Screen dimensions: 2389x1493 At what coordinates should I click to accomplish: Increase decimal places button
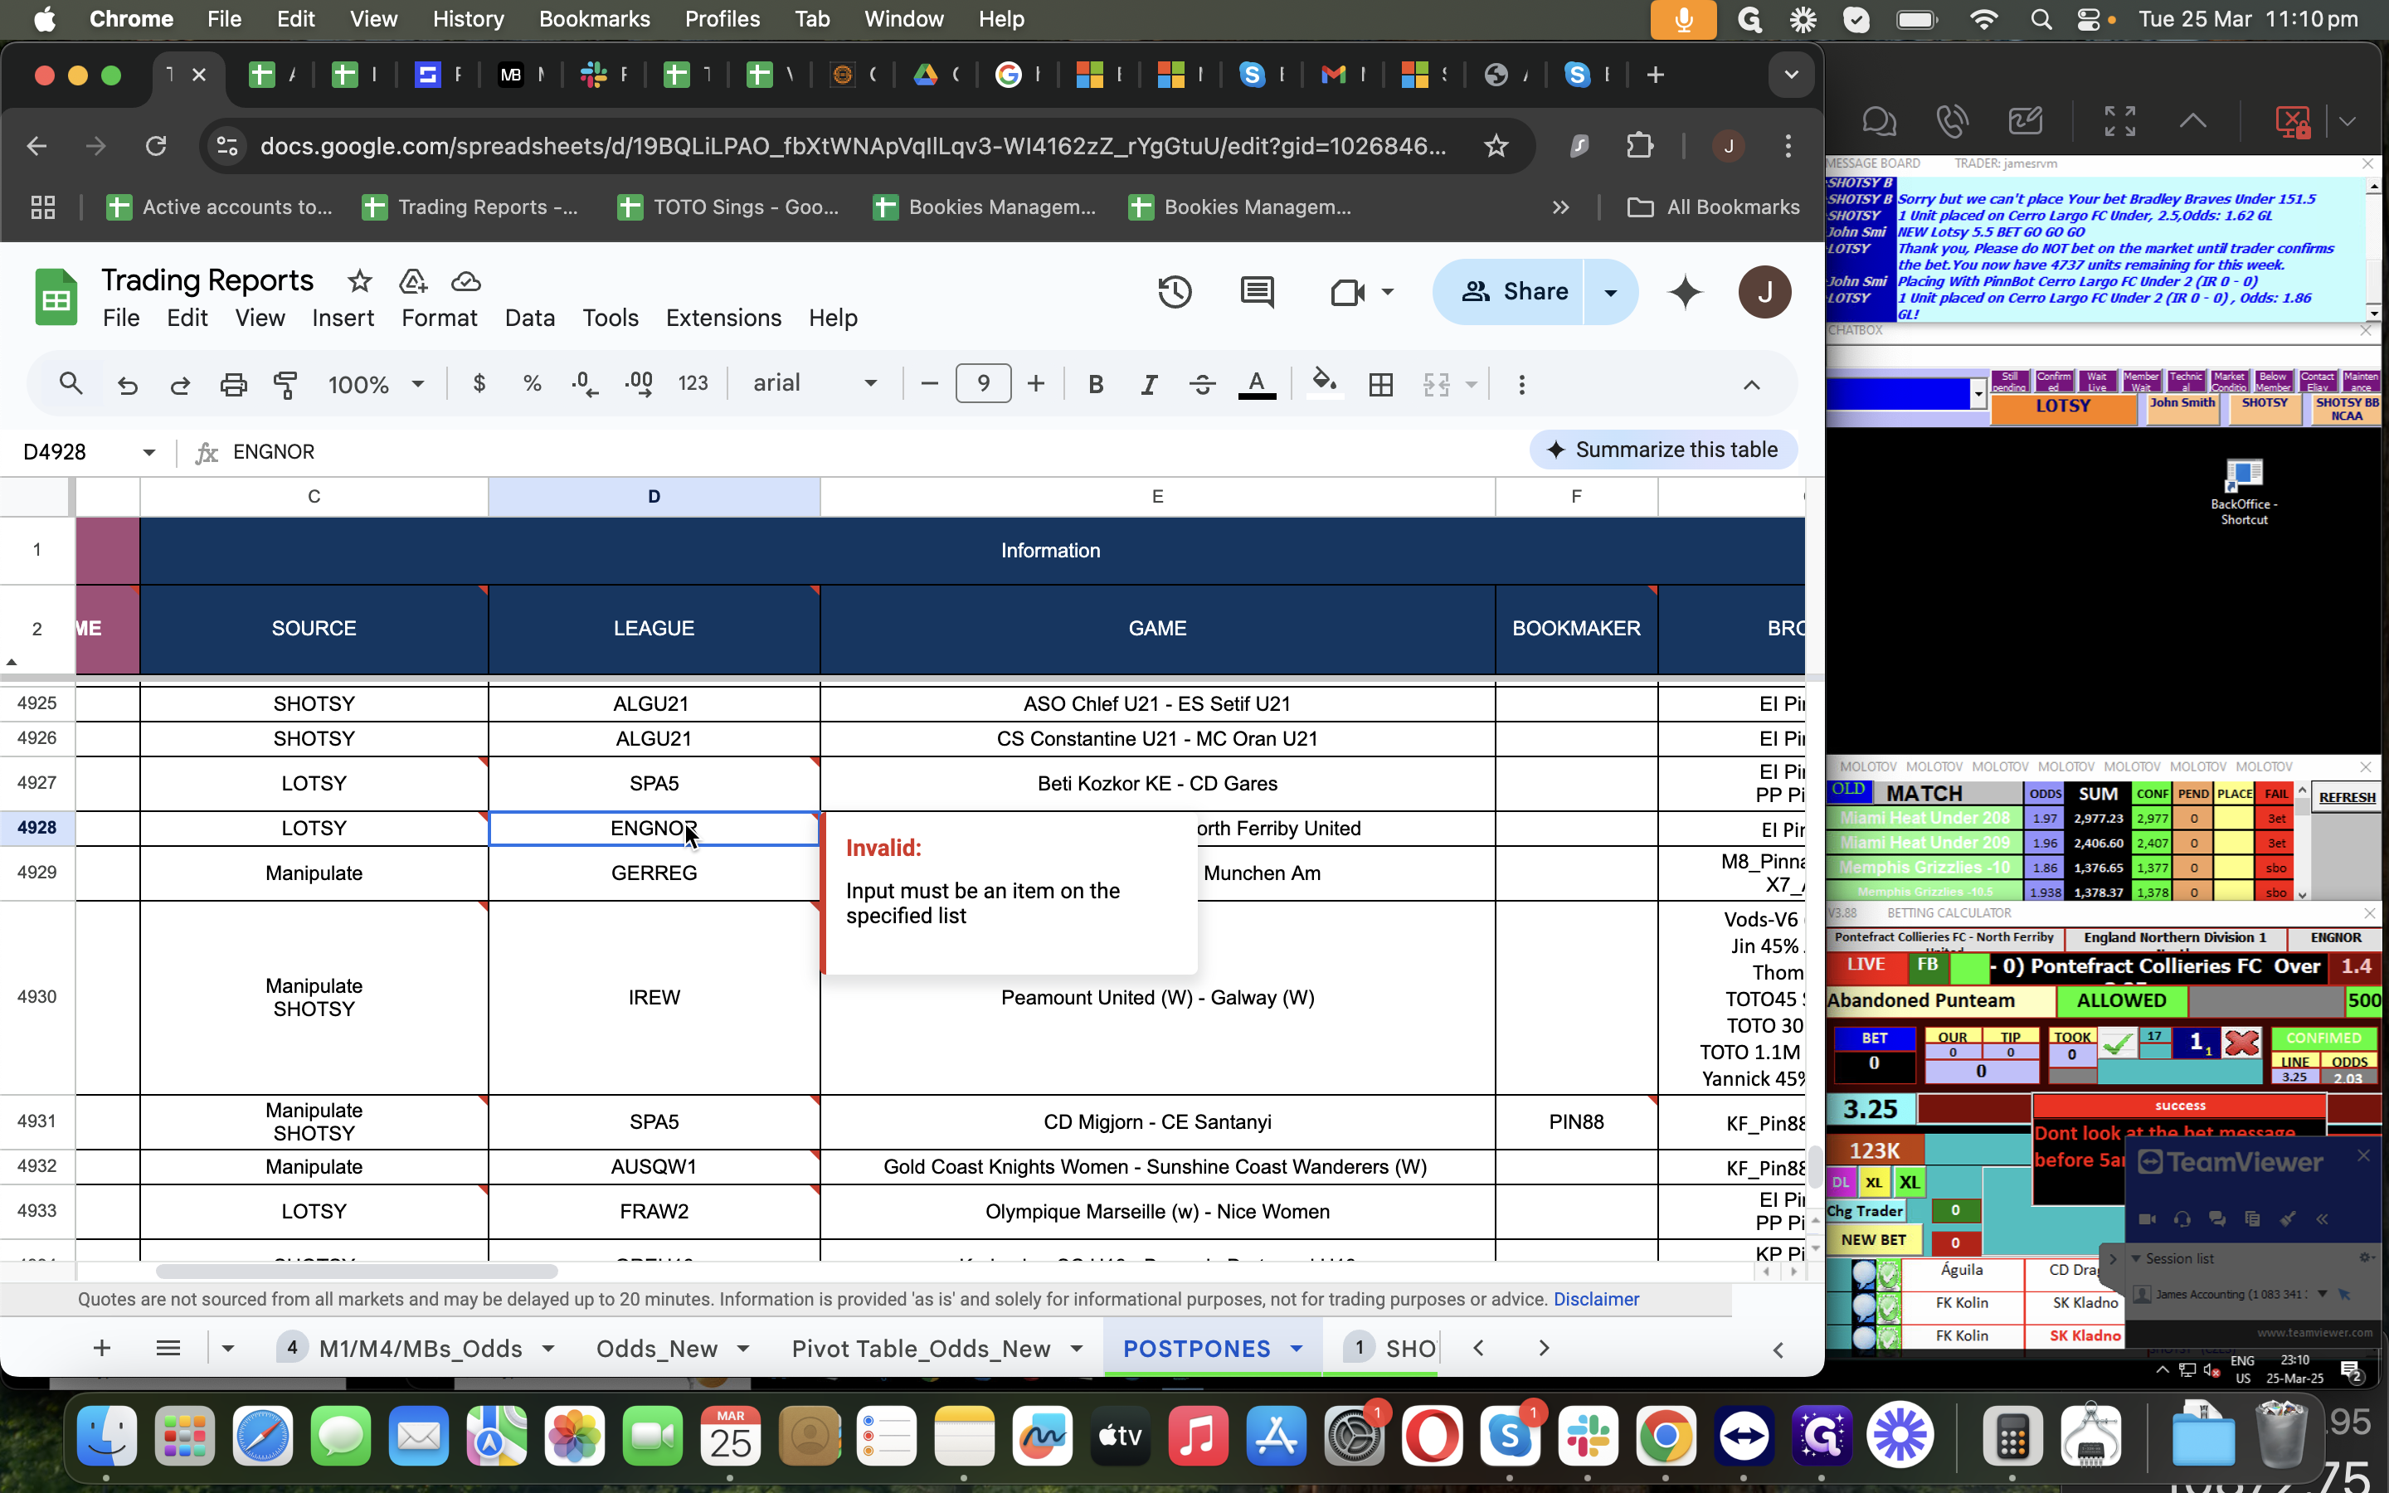(x=640, y=383)
